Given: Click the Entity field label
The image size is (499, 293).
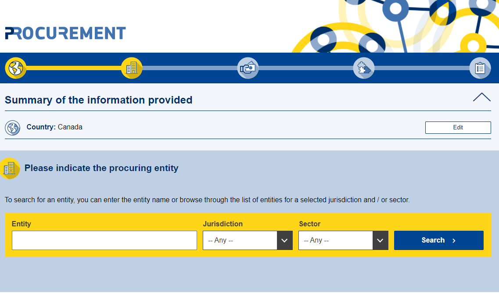Looking at the screenshot, I should tap(22, 224).
